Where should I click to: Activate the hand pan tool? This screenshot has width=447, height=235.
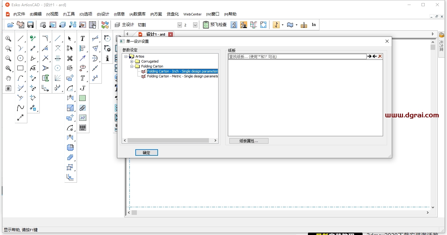(x=8, y=78)
